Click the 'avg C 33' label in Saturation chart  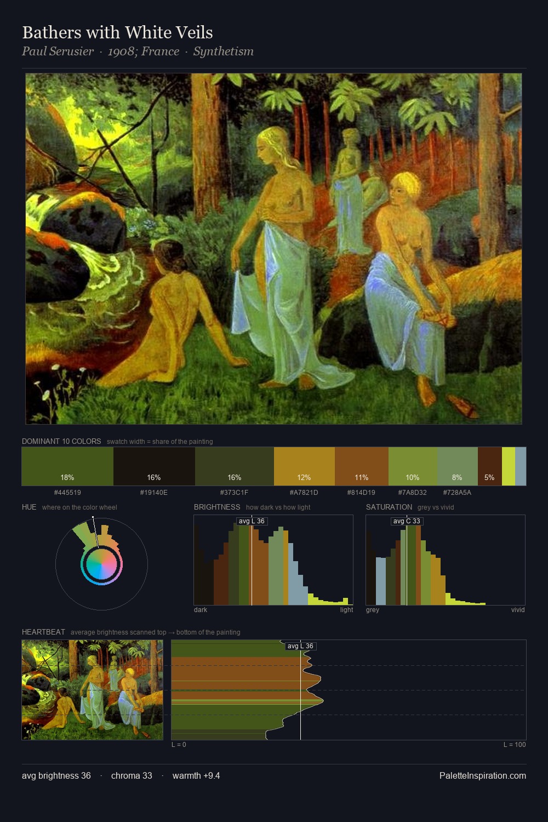[407, 521]
